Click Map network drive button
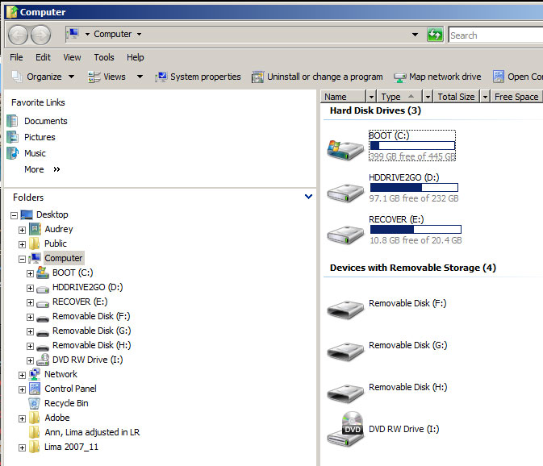This screenshot has width=543, height=466. 436,77
